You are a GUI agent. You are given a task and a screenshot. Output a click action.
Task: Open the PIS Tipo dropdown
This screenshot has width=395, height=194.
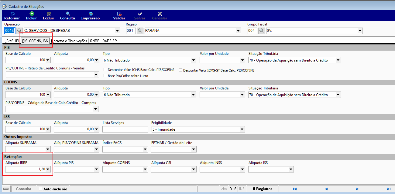click(x=194, y=60)
